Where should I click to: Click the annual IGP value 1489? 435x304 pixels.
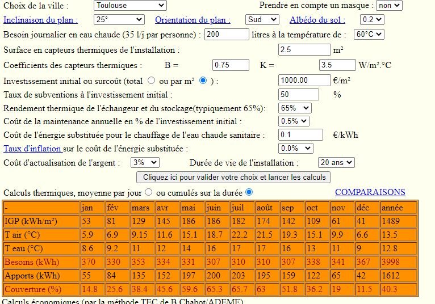(399, 221)
